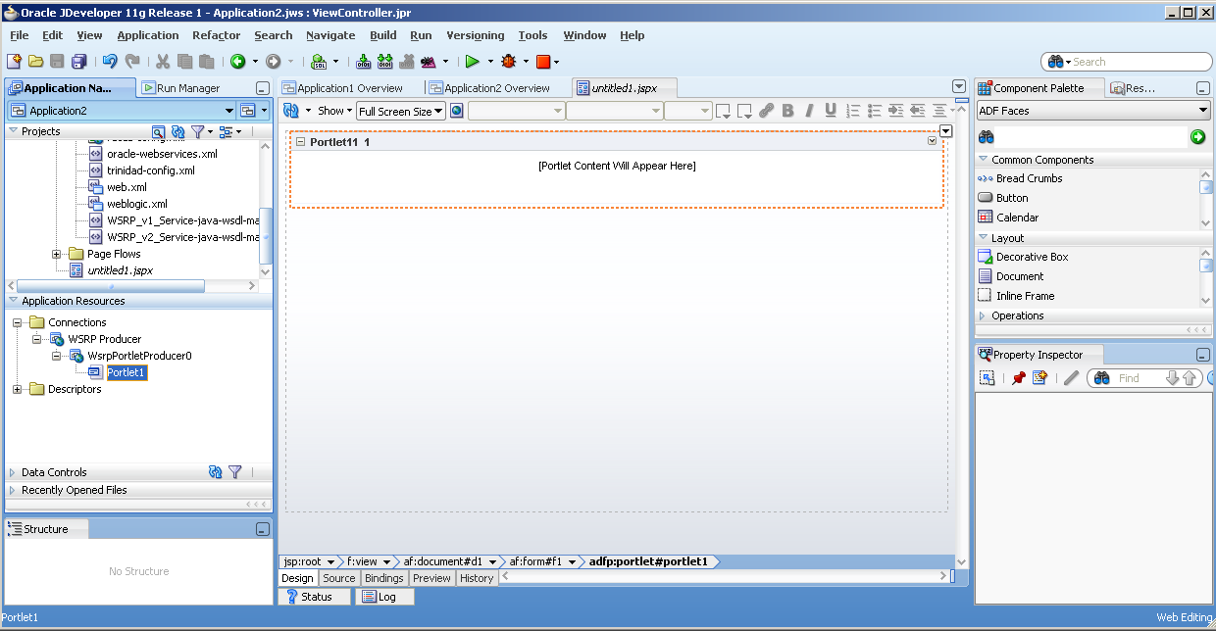The image size is (1216, 631).
Task: Select untitled1.jspx in Projects tree
Action: pyautogui.click(x=121, y=270)
